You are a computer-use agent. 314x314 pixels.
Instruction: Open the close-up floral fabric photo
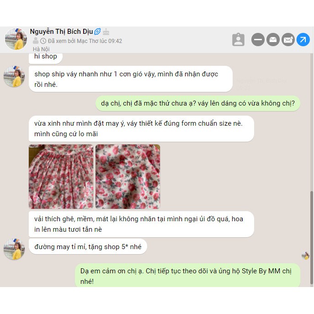click(x=128, y=176)
